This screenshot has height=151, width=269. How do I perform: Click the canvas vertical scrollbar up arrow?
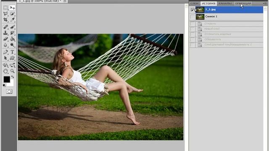click(187, 5)
